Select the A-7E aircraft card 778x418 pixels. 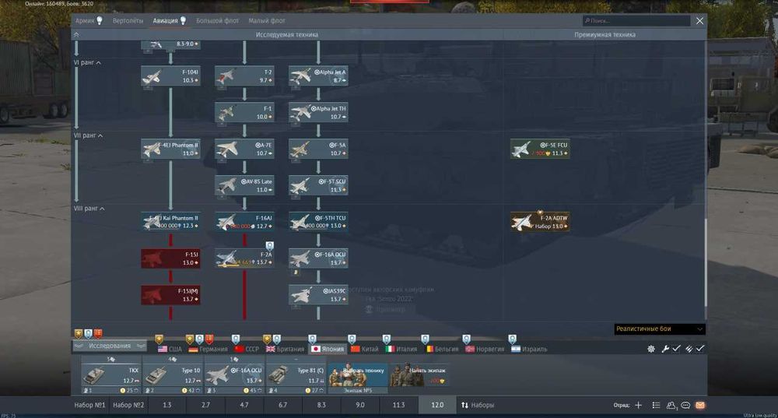(244, 149)
